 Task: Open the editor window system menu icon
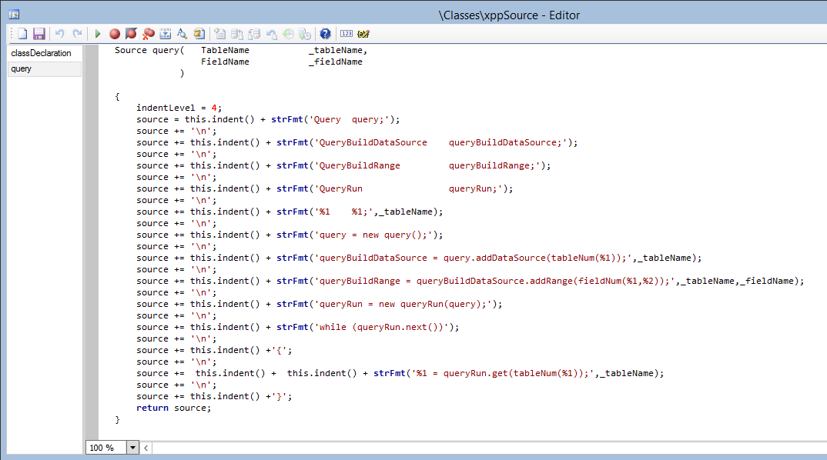tap(14, 15)
